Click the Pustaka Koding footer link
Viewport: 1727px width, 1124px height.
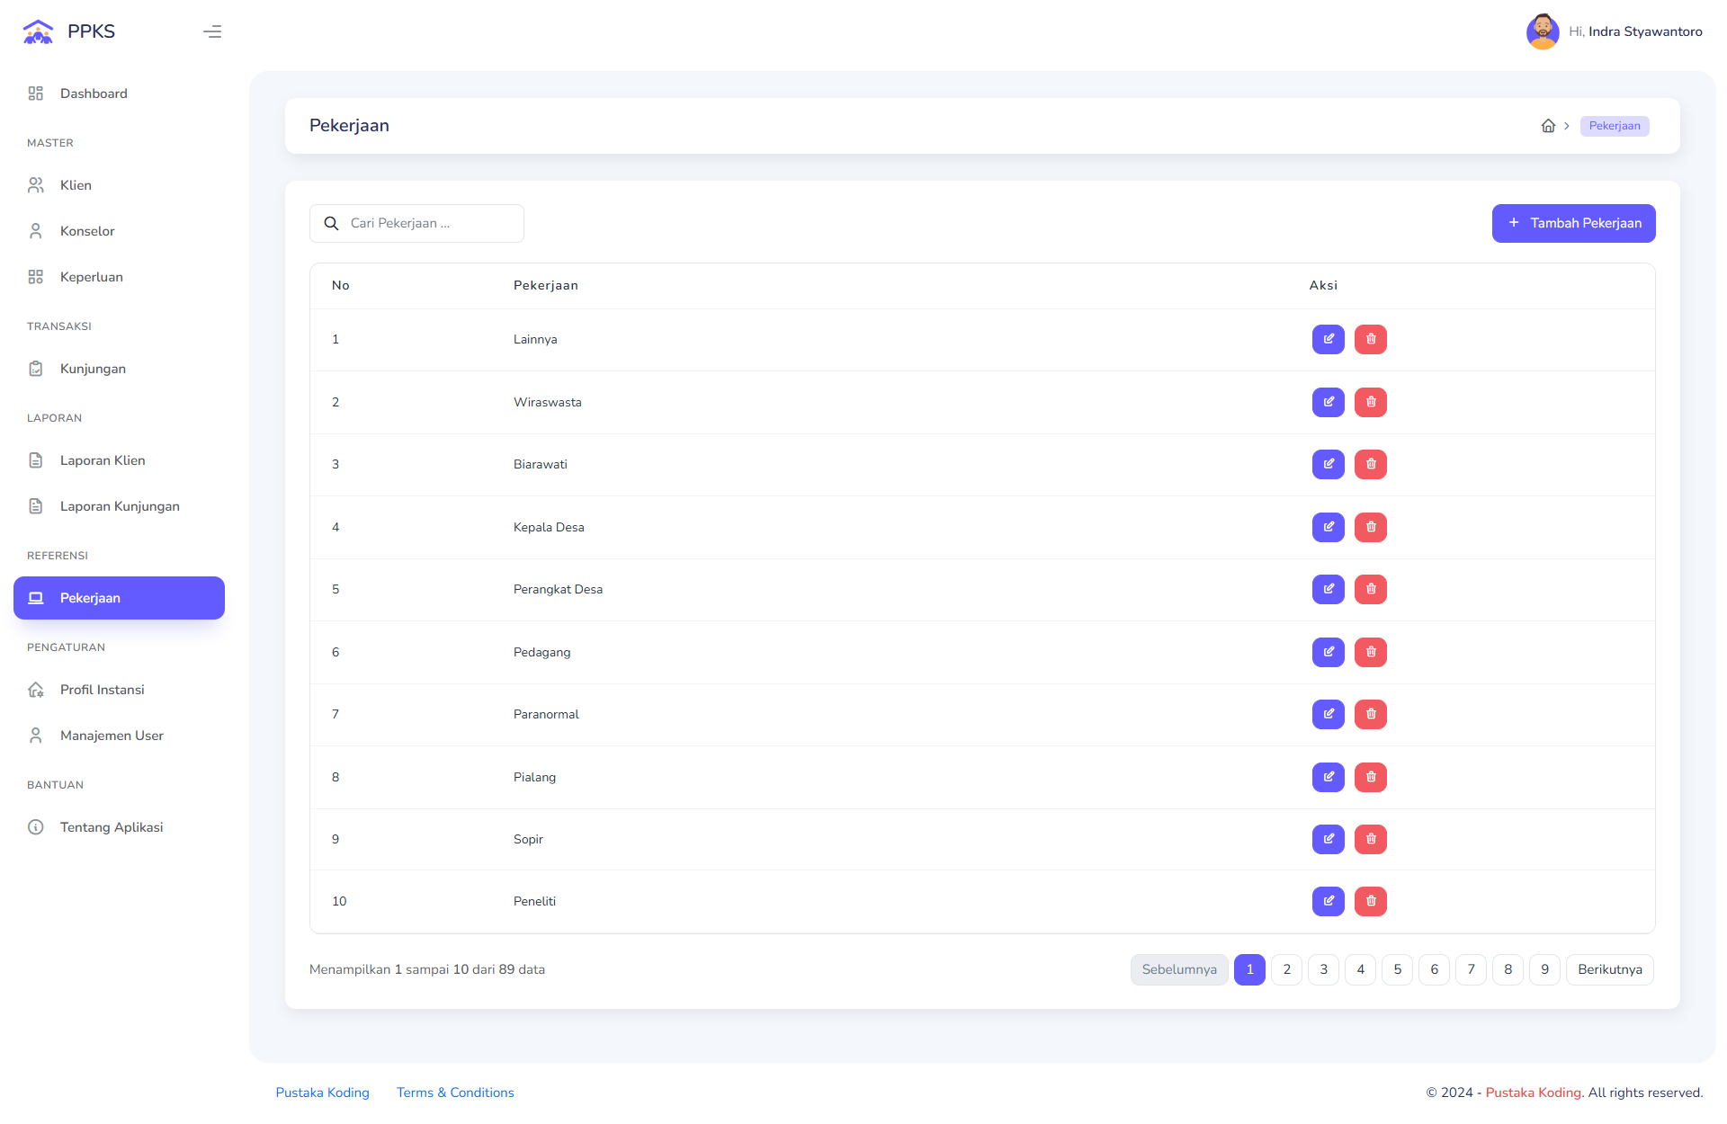322,1093
